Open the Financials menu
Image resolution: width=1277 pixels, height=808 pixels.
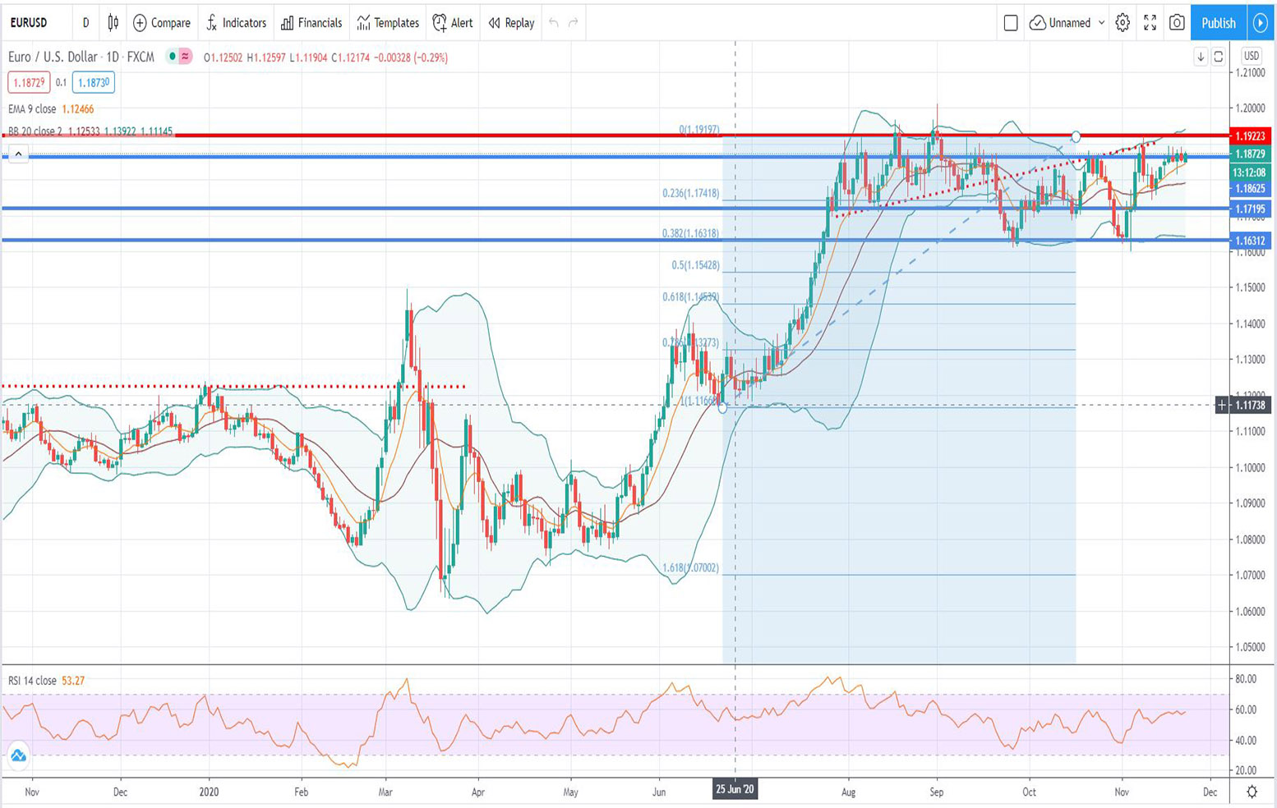point(311,23)
